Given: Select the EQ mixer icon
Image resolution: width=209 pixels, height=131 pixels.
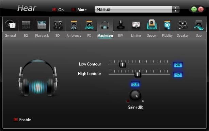Looking at the screenshot, I should click(26, 25).
